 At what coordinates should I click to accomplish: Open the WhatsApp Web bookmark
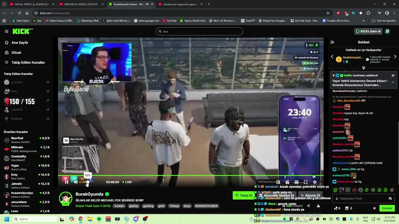pos(87,21)
